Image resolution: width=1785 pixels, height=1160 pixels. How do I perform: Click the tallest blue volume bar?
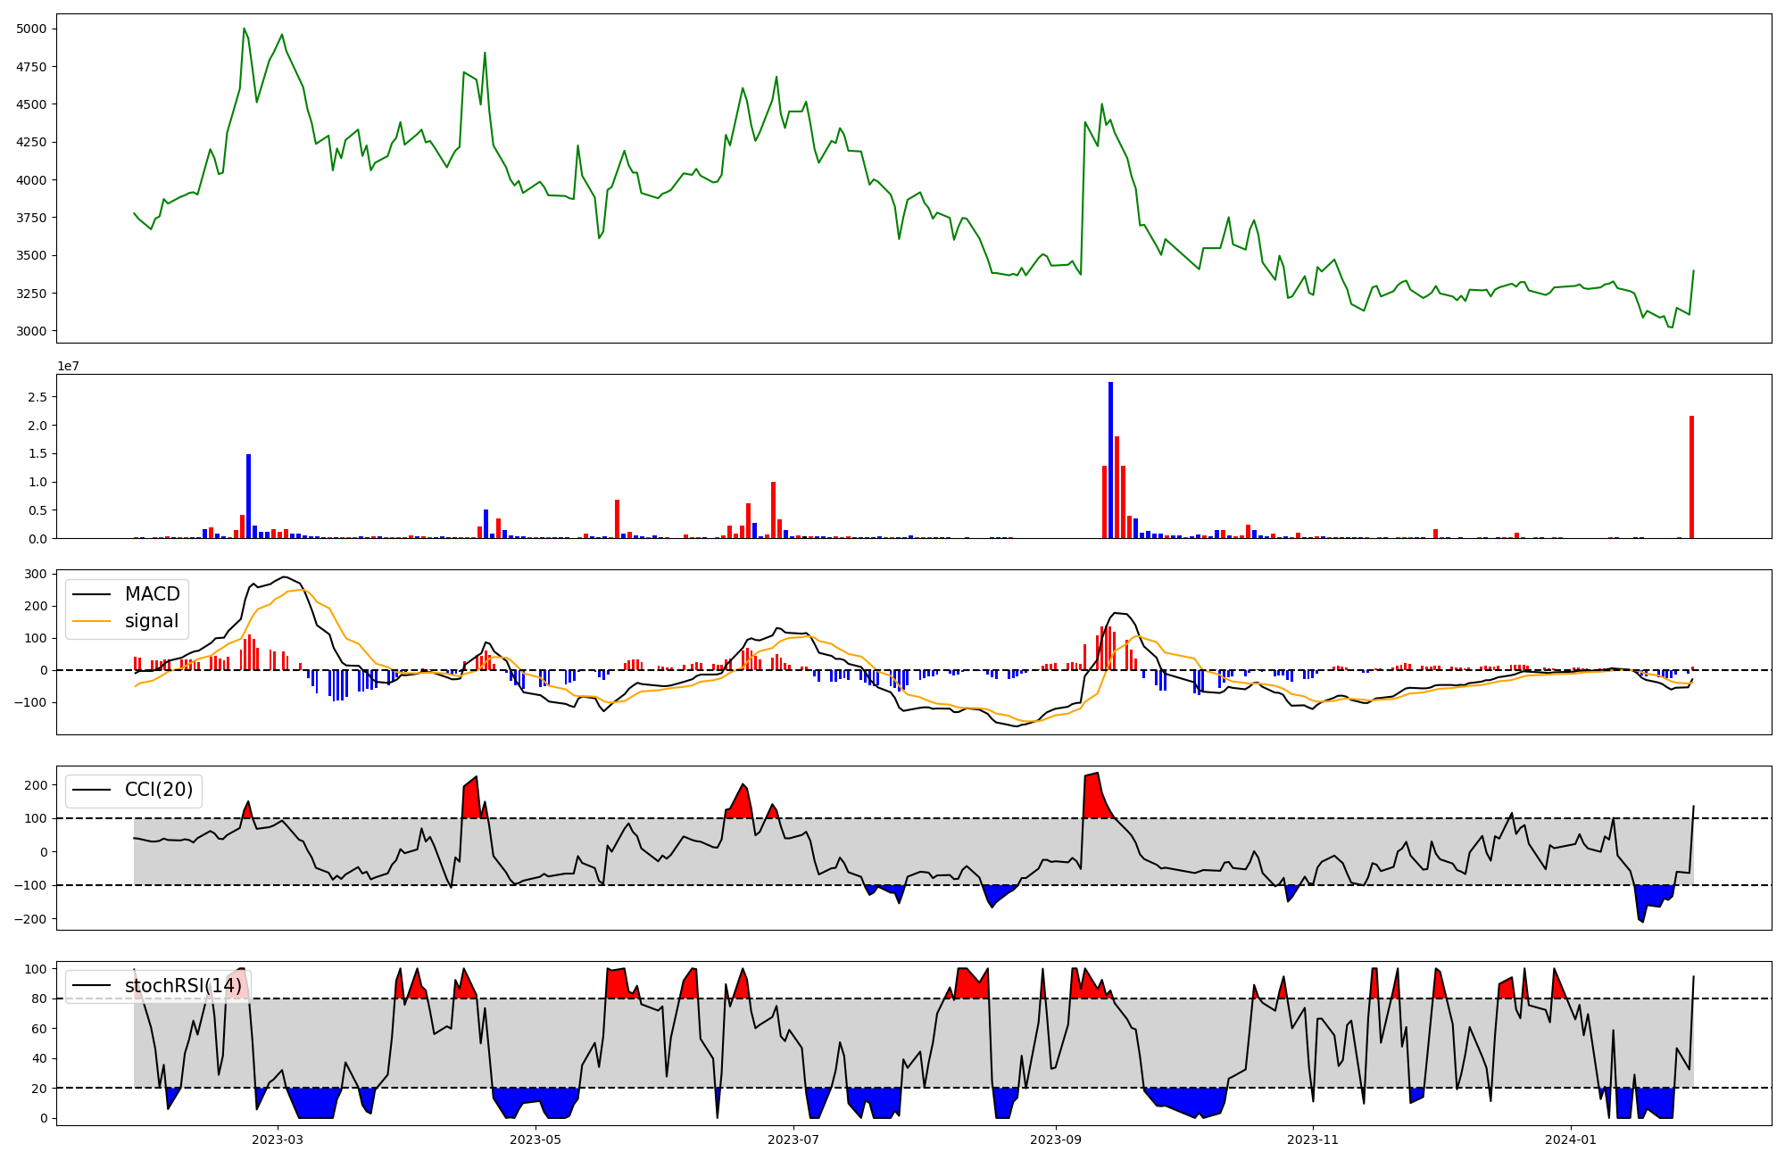tap(1110, 460)
